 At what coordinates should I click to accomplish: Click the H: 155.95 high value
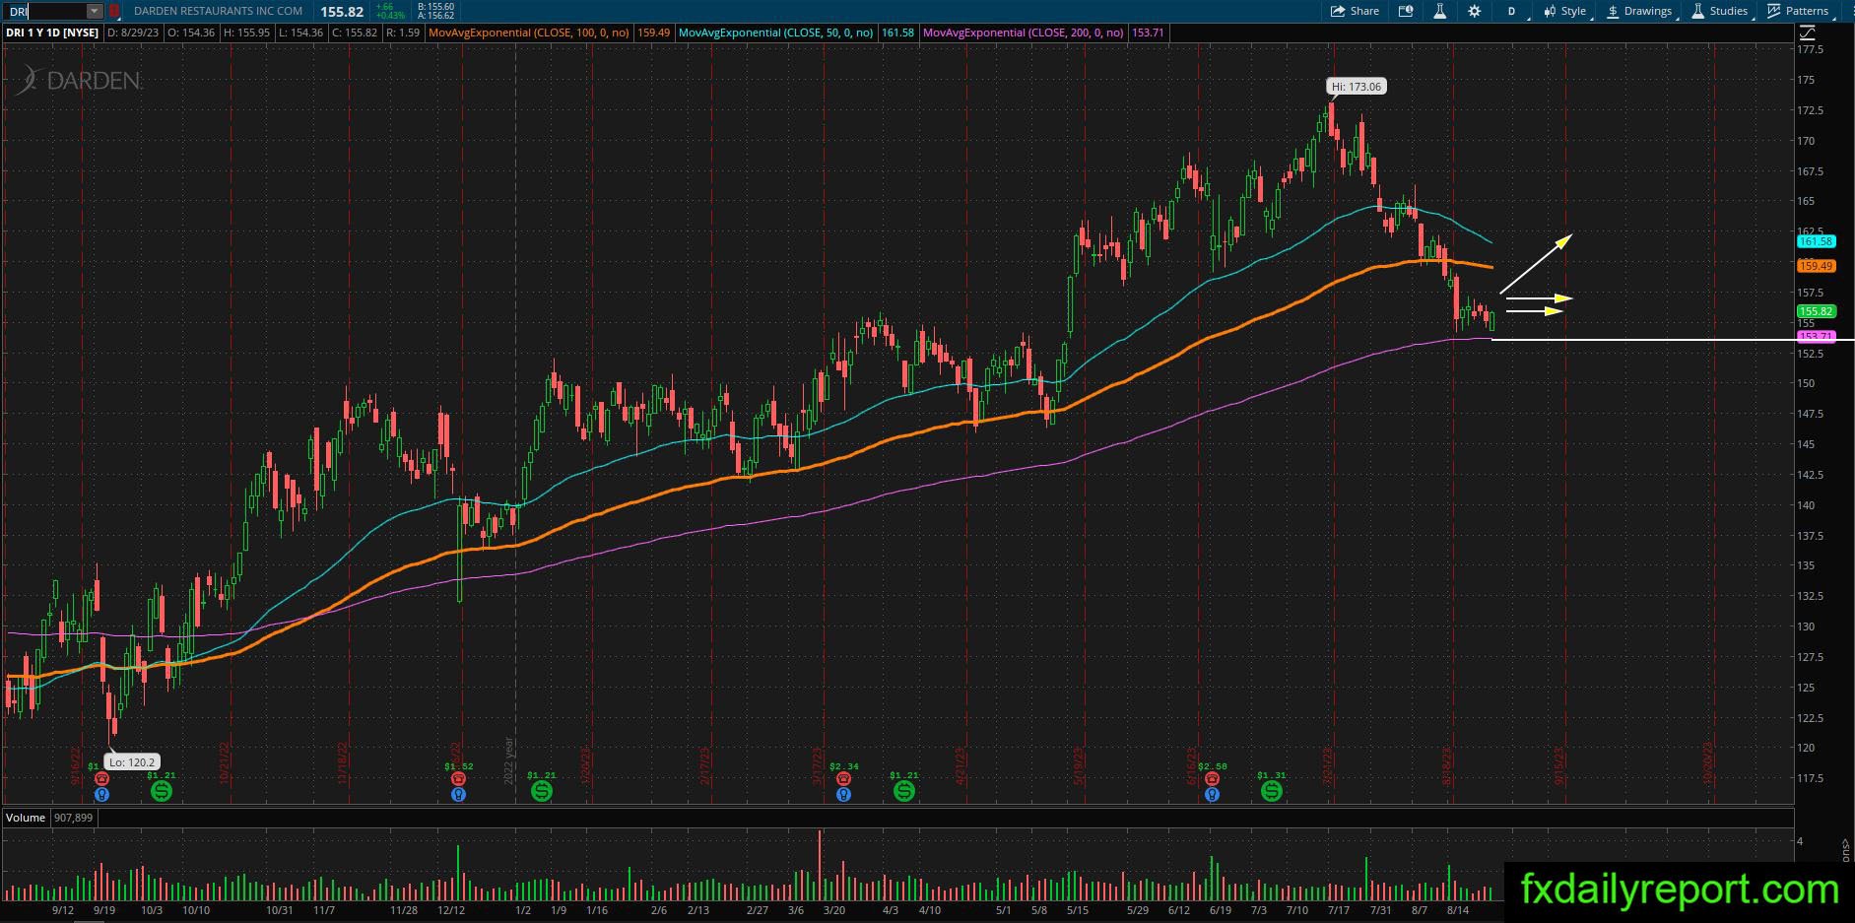coord(246,33)
